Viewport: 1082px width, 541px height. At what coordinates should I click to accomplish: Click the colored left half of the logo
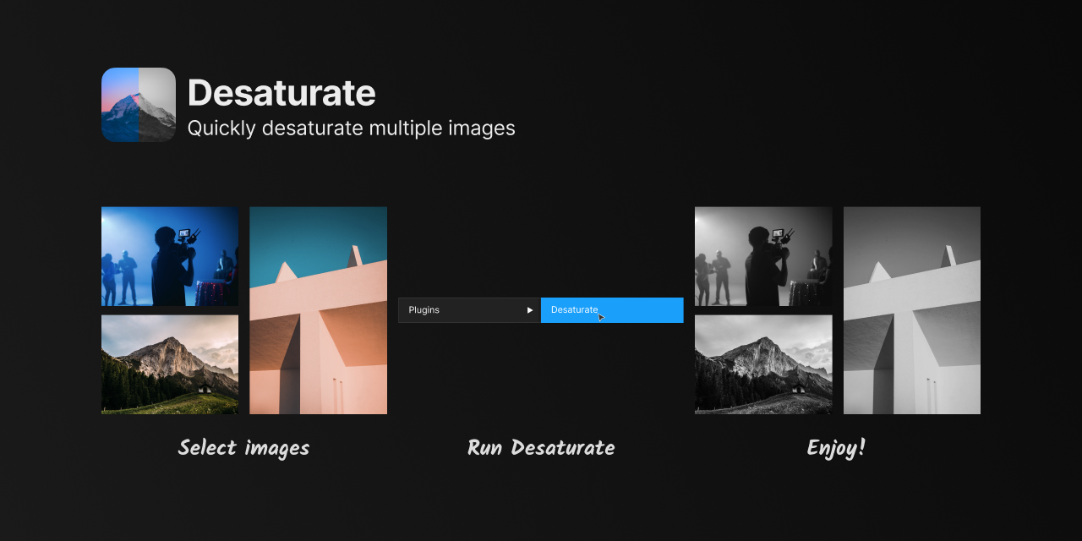118,104
